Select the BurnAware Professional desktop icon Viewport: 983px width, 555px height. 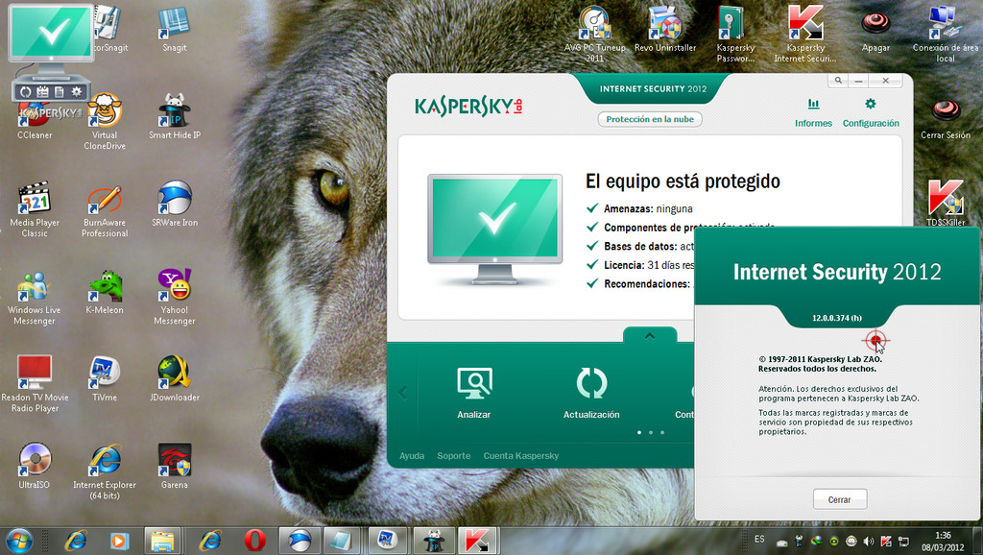click(x=105, y=209)
